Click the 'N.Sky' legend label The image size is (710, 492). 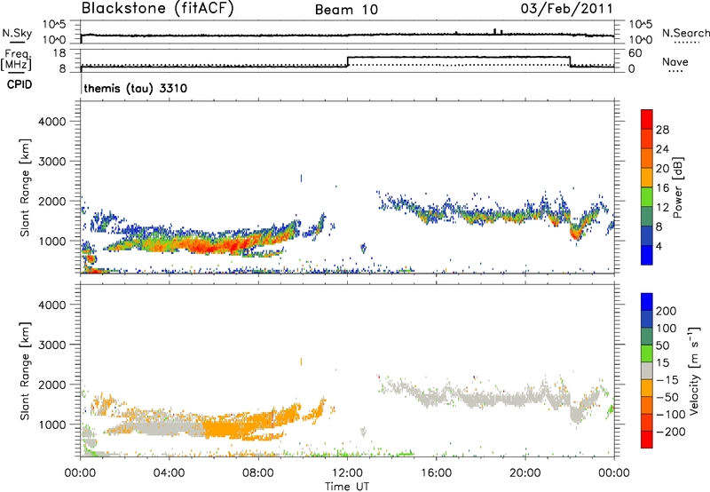click(x=17, y=33)
